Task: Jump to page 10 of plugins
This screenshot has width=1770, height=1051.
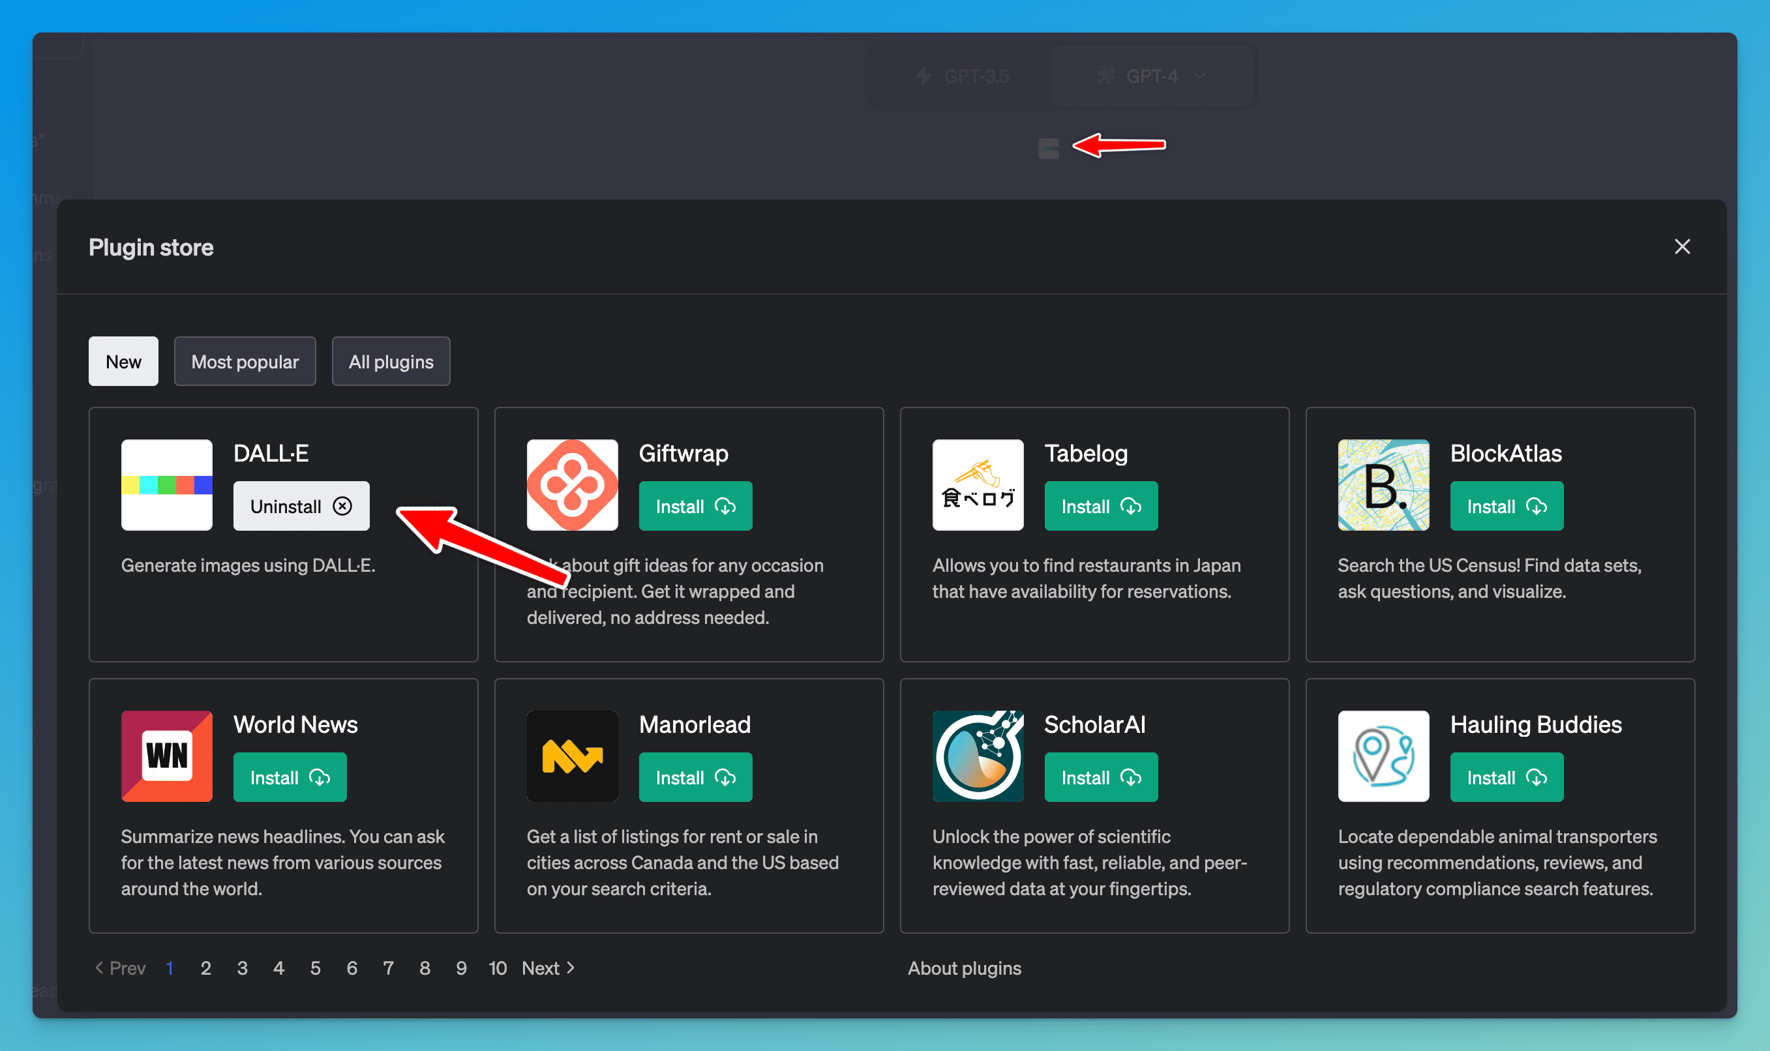Action: [498, 968]
